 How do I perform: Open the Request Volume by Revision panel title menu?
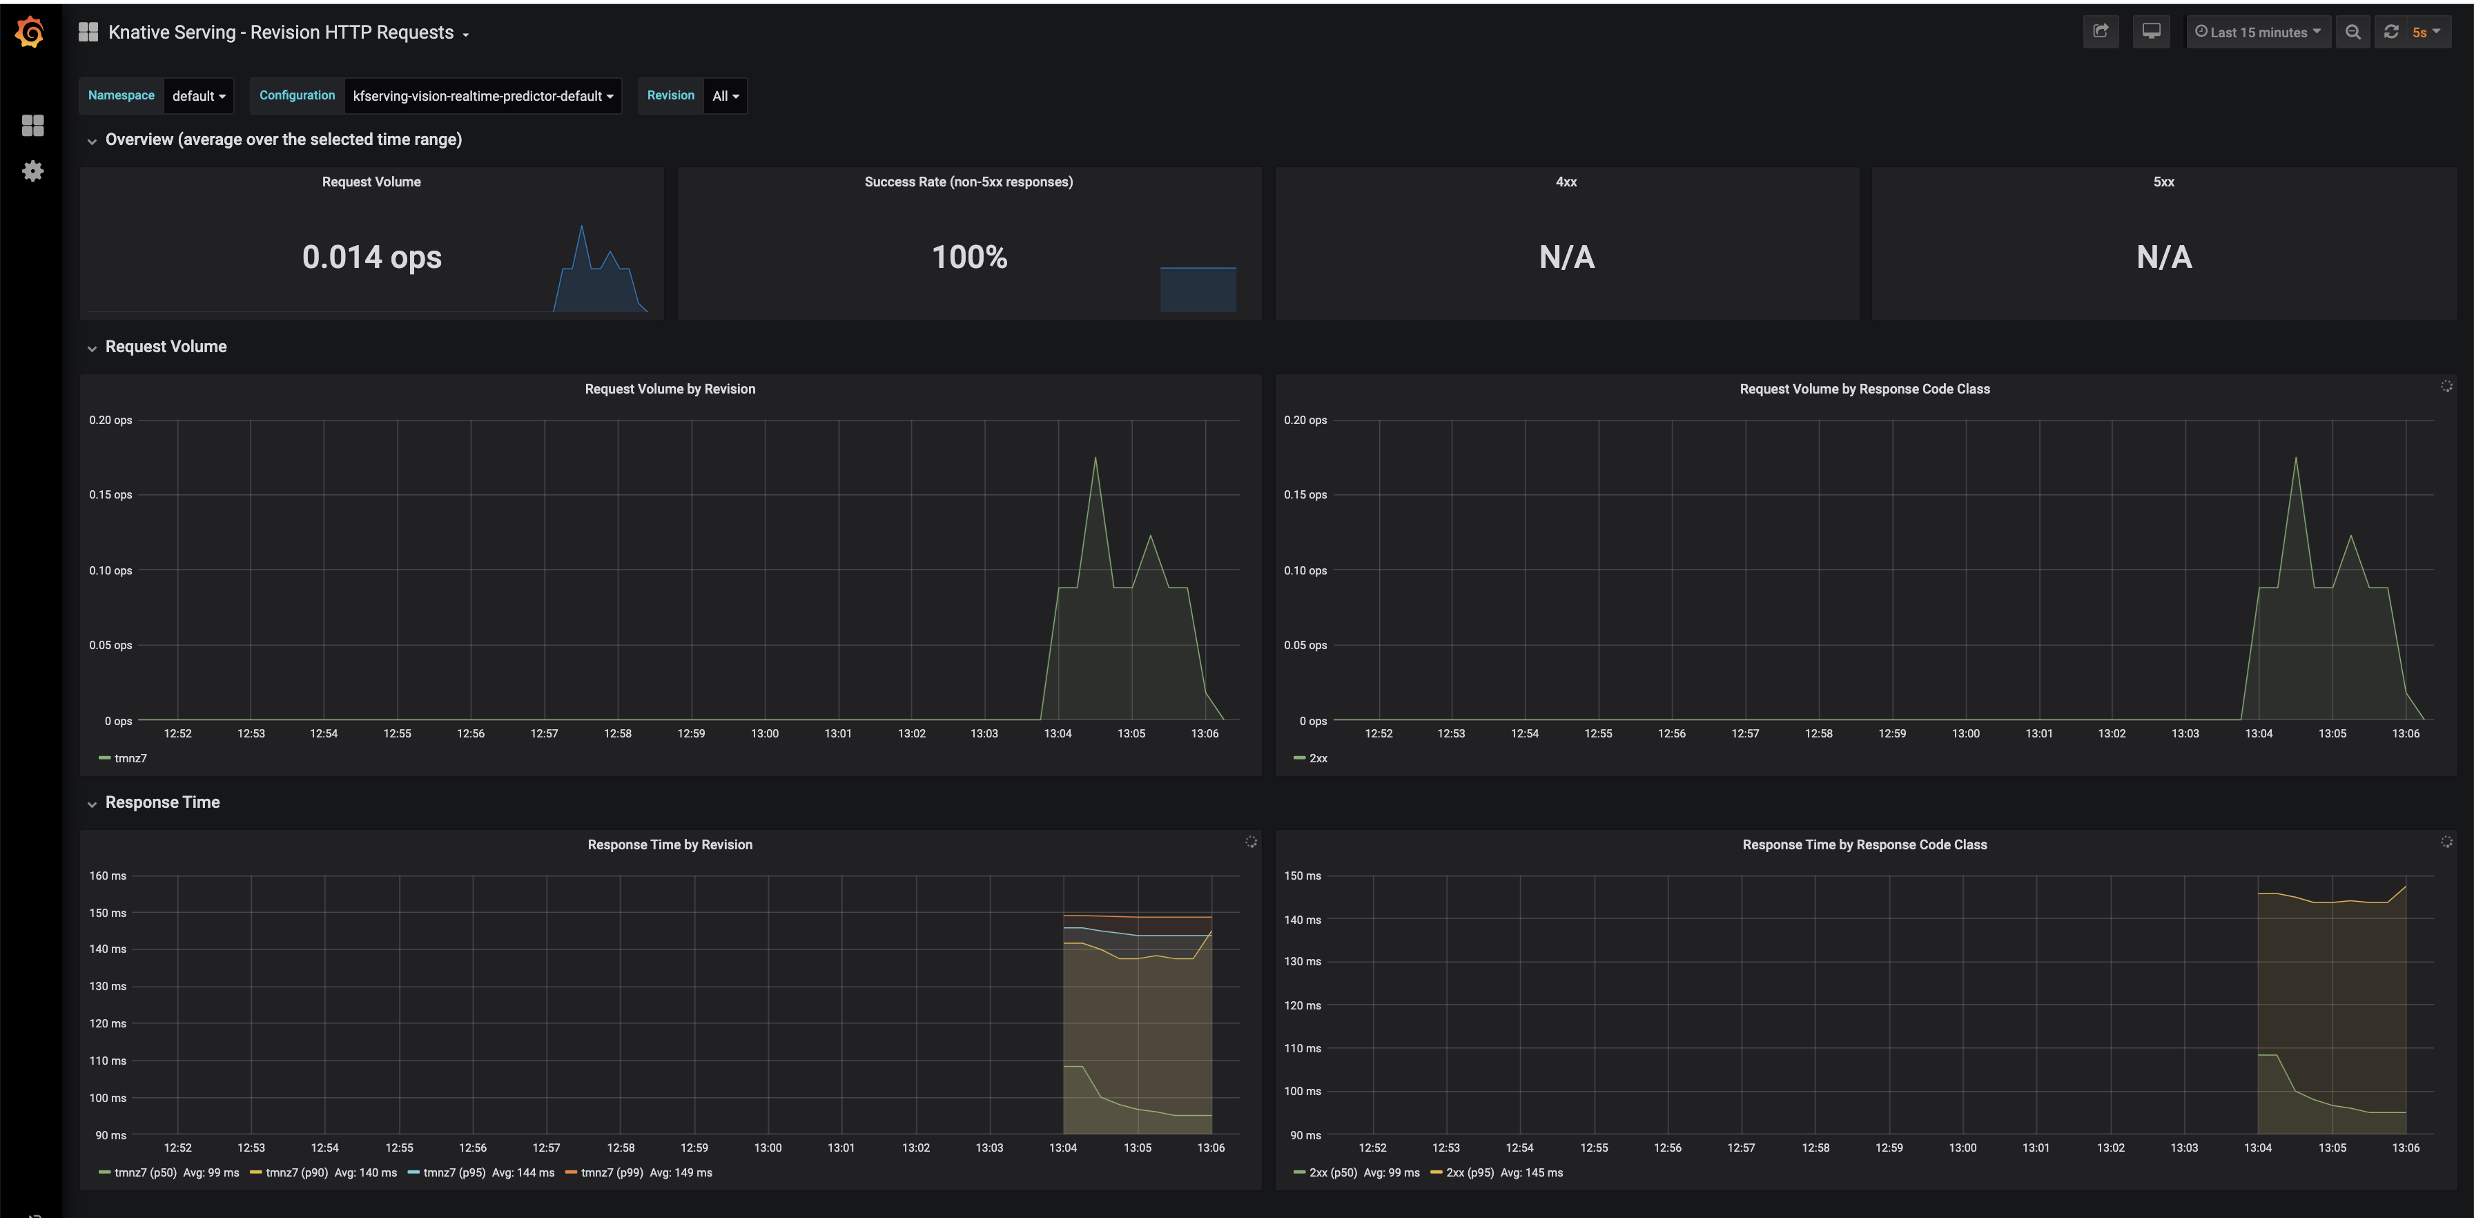(x=670, y=389)
